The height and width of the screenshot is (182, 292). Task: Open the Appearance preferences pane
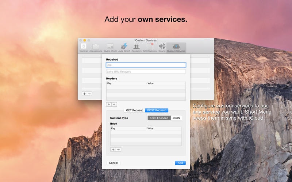[96, 48]
